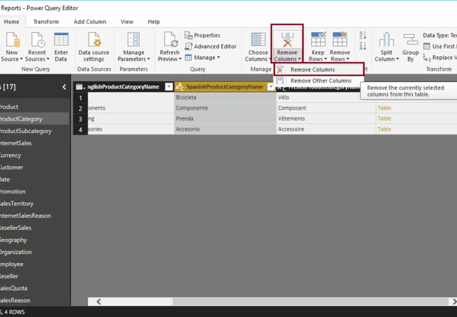This screenshot has width=457, height=317.
Task: Click the Bicicleta cell
Action: [x=225, y=97]
